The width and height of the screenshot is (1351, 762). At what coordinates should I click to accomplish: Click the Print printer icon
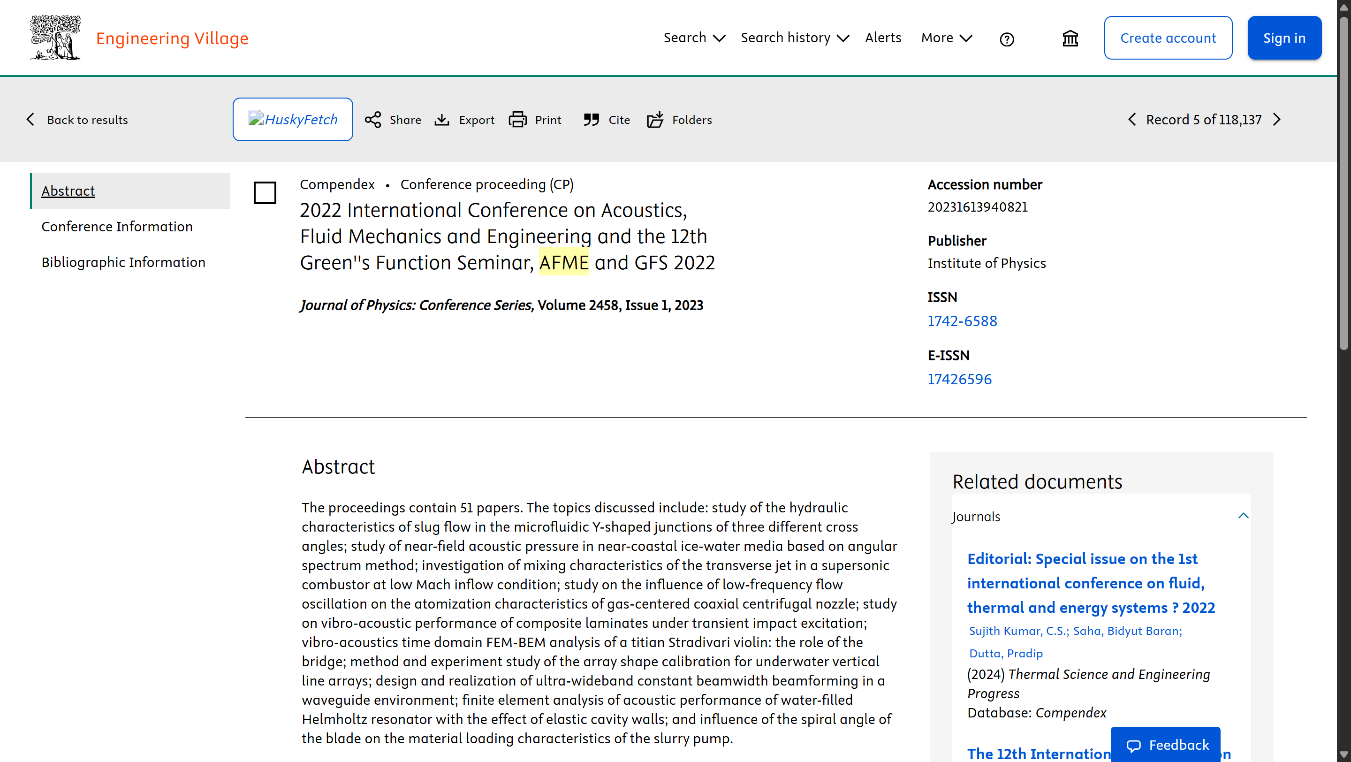coord(517,120)
